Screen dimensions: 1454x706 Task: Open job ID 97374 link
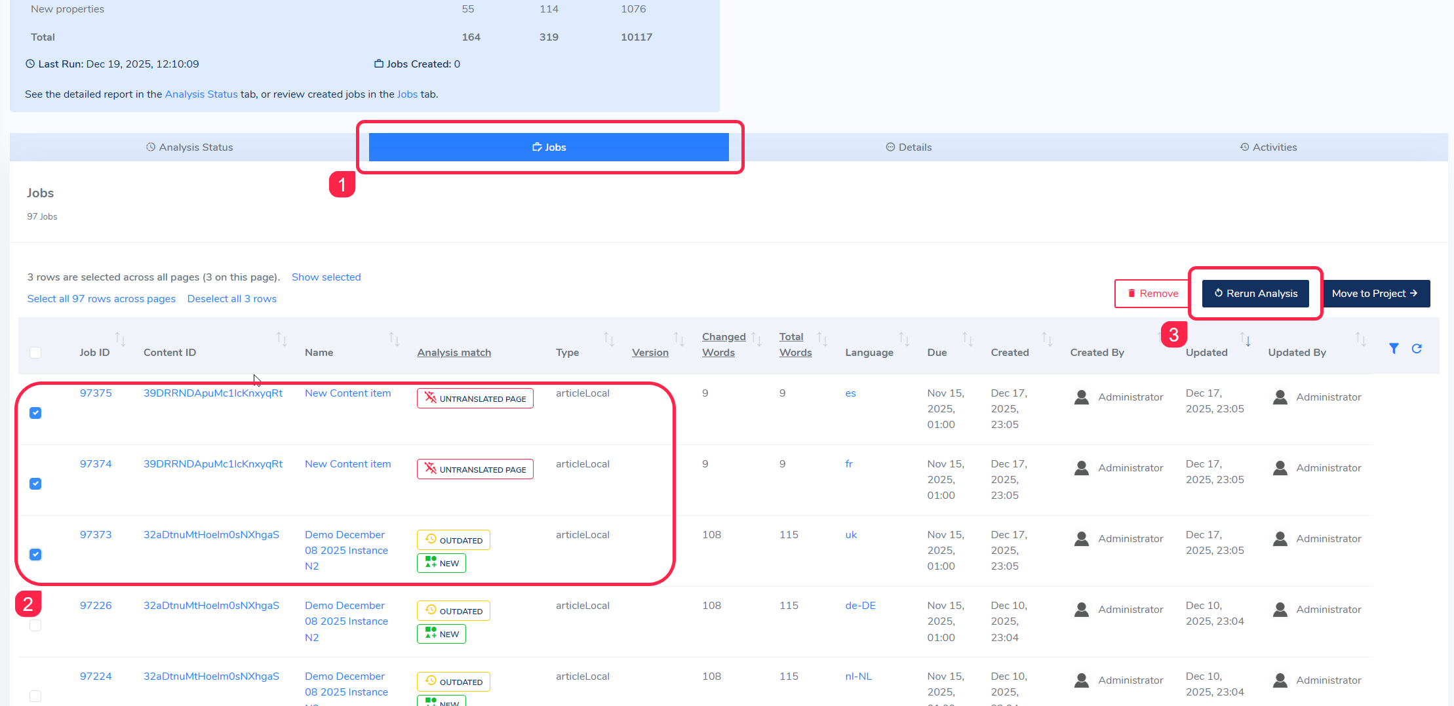[96, 464]
